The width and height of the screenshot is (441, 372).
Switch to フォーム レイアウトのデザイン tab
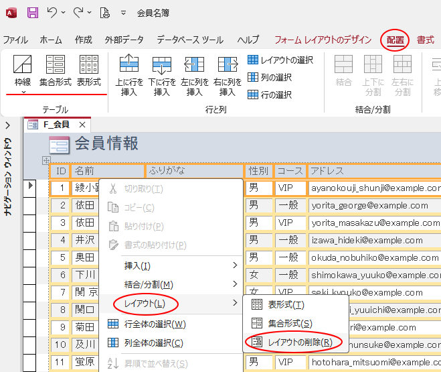[x=323, y=40]
